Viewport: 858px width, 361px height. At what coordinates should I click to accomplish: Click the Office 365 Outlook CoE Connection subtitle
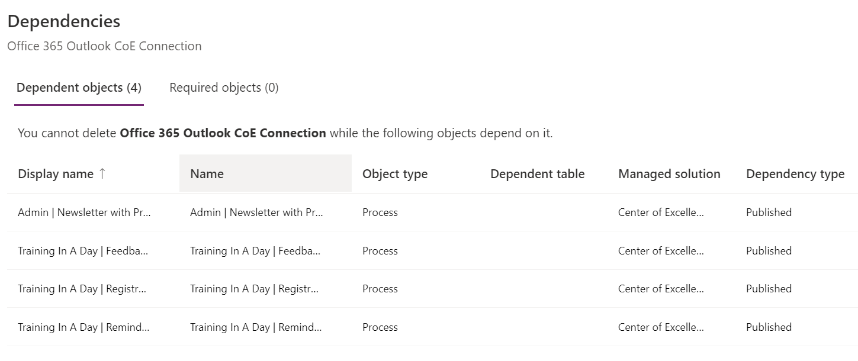point(104,46)
